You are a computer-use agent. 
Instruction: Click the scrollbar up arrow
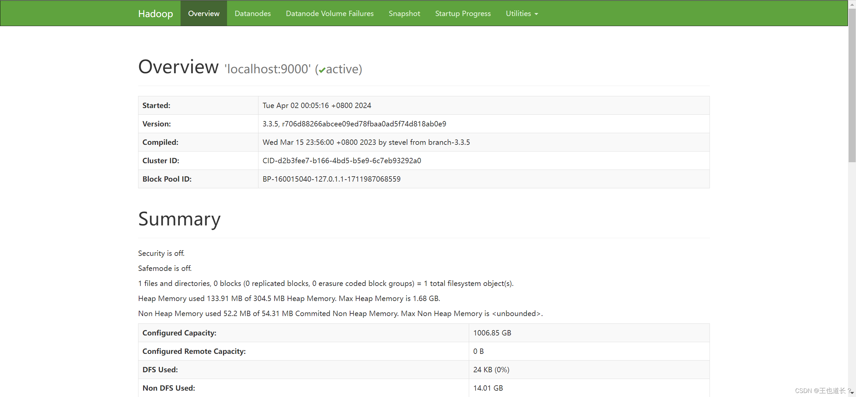click(852, 5)
